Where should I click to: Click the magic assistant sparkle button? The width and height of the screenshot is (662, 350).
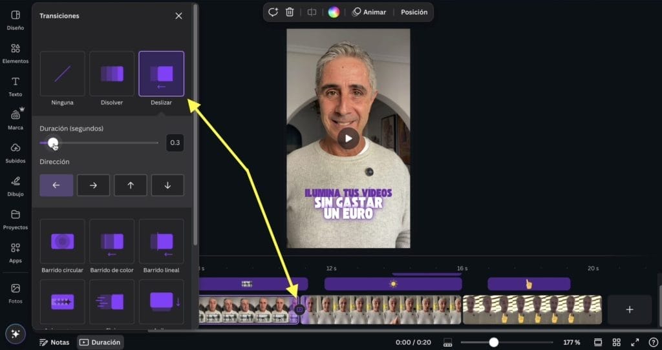point(16,334)
